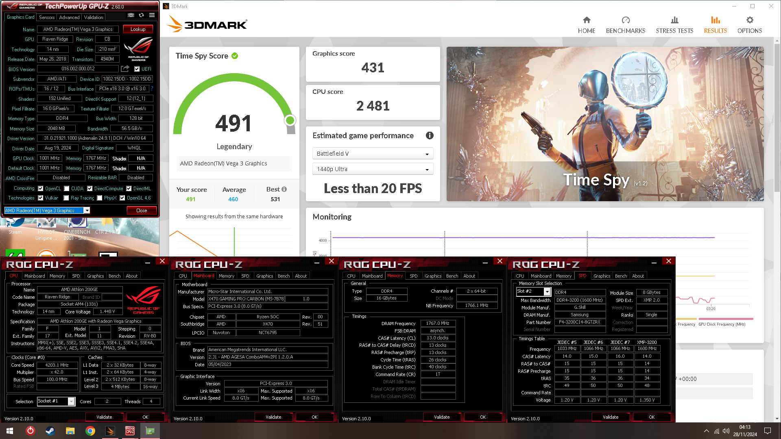Open Steam from the taskbar
This screenshot has height=439, width=781.
[50, 431]
